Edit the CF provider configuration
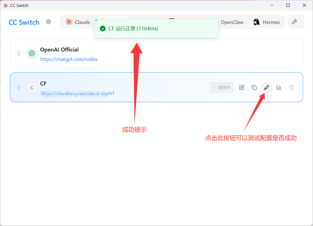The width and height of the screenshot is (313, 226). pos(241,87)
